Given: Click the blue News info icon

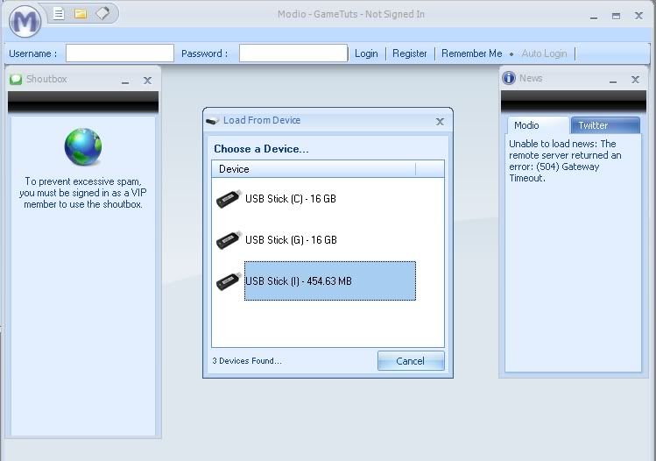Looking at the screenshot, I should tap(508, 78).
